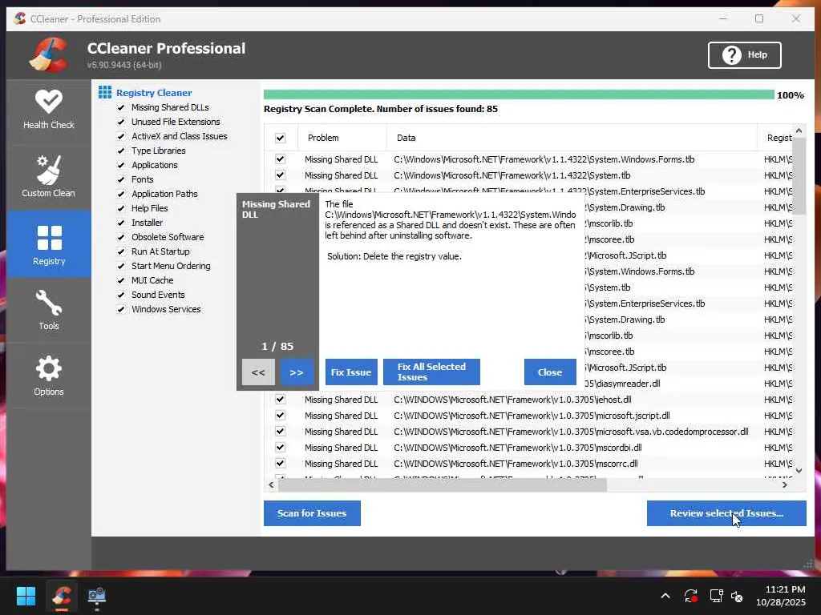
Task: Click Scan for Issues button
Action: 312,513
